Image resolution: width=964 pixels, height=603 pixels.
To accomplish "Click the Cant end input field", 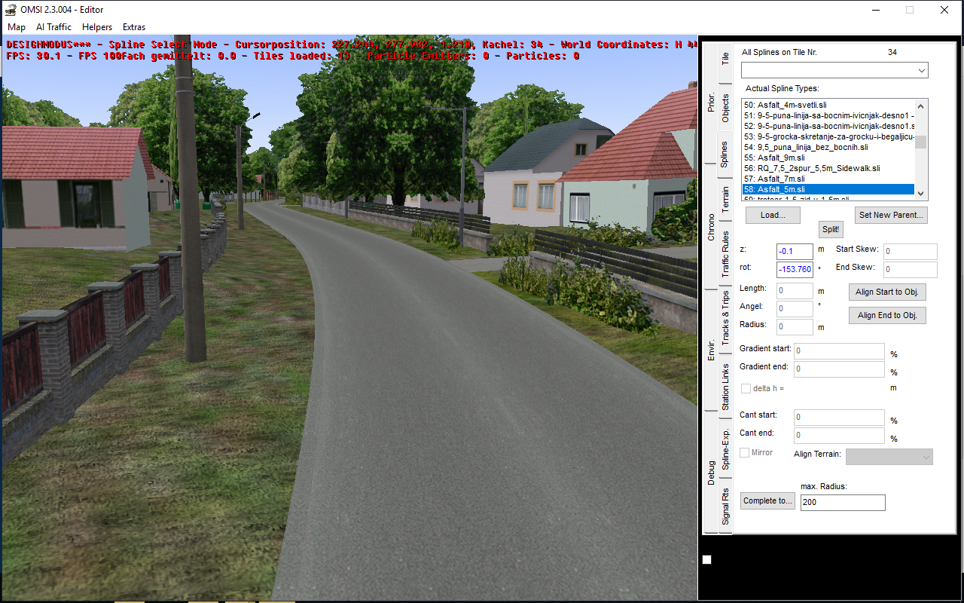I will (x=839, y=436).
